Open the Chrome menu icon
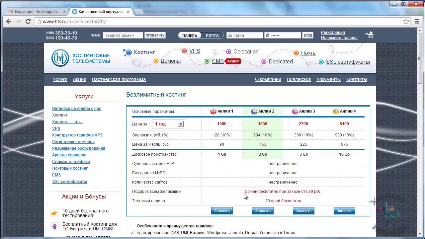Image resolution: width=425 pixels, height=239 pixels. (417, 21)
